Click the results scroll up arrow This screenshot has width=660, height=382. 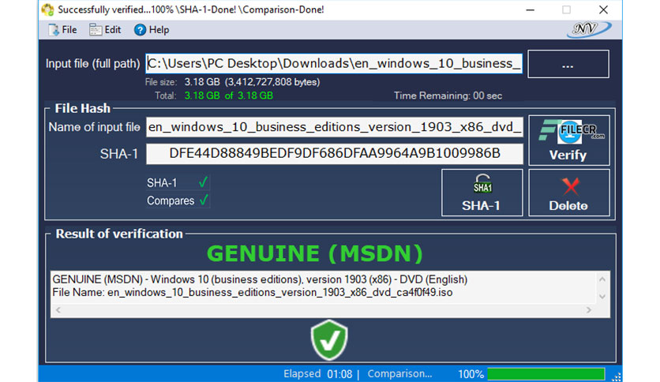(x=602, y=279)
